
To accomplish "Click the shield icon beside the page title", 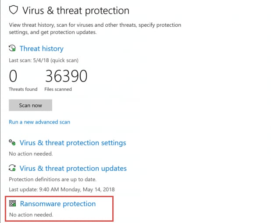I will pyautogui.click(x=13, y=10).
